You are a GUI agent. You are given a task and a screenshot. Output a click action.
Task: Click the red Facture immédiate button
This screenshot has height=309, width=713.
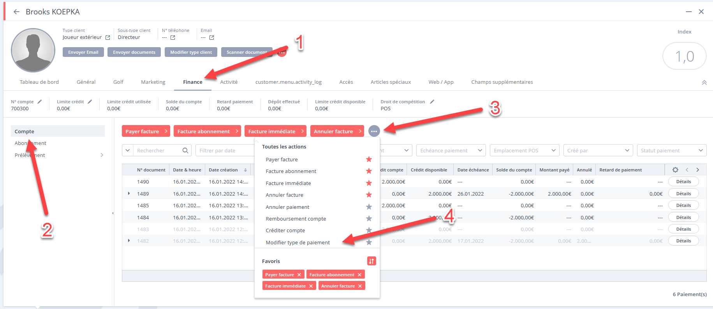(275, 131)
